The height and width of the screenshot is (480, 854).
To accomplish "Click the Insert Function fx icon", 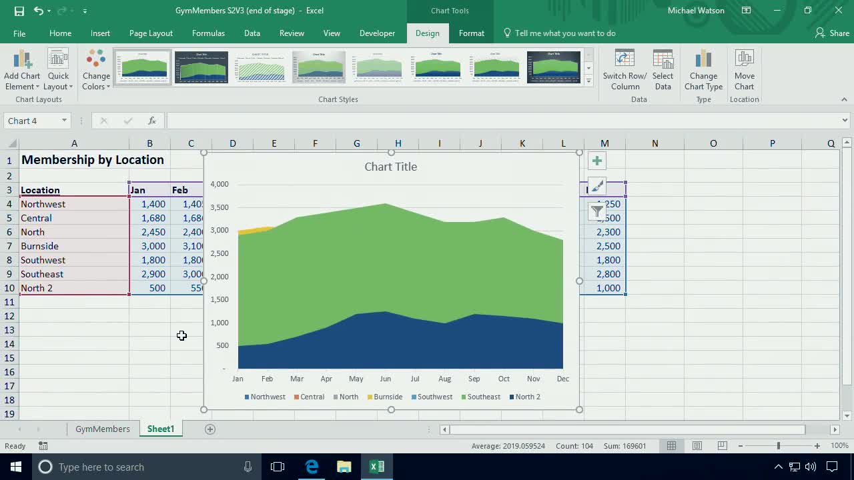I will (152, 121).
